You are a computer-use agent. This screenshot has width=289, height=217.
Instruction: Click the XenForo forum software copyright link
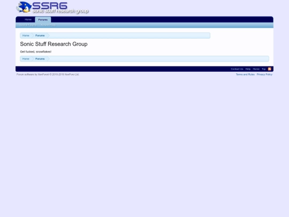pos(48,74)
